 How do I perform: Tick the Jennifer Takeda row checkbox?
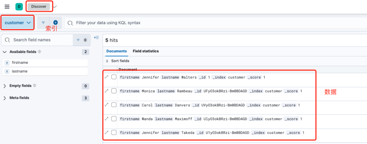pos(114,132)
